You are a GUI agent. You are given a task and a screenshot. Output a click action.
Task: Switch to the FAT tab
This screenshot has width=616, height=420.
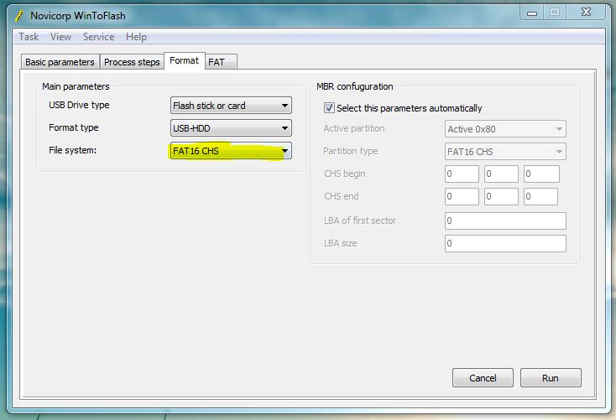(x=222, y=62)
